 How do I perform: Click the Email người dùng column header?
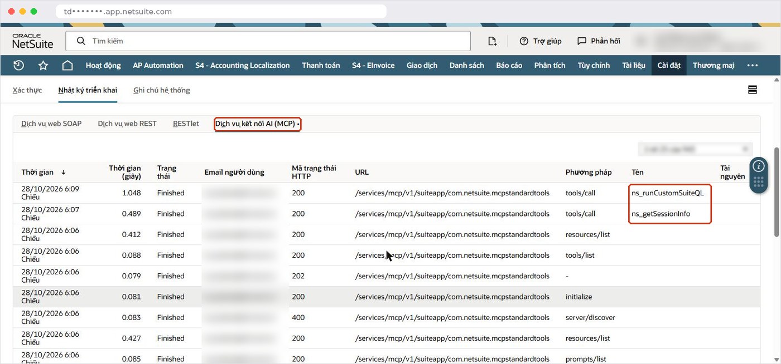point(234,172)
